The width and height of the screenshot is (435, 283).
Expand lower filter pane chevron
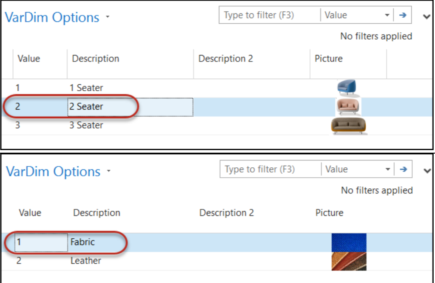pyautogui.click(x=427, y=171)
